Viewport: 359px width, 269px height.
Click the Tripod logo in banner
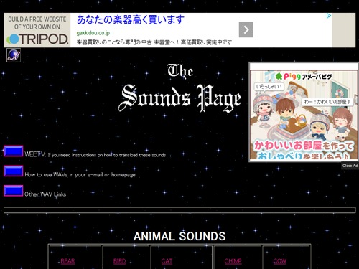37,30
